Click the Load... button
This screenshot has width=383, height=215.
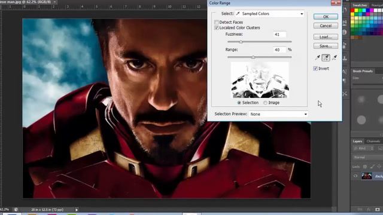326,37
